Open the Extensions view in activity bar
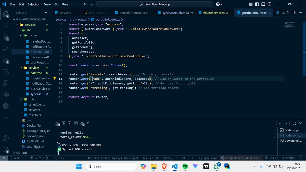306x172 pixels. coord(6,60)
